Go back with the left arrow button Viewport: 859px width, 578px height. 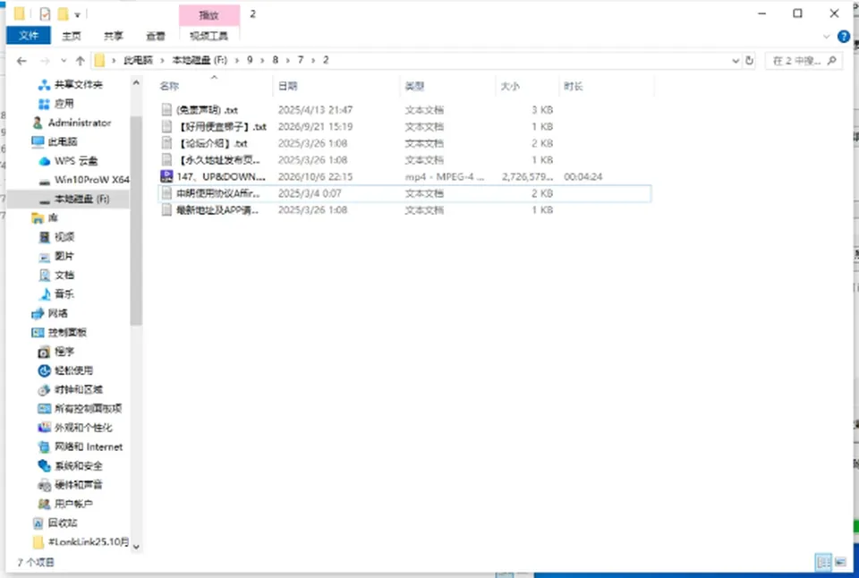(x=21, y=61)
